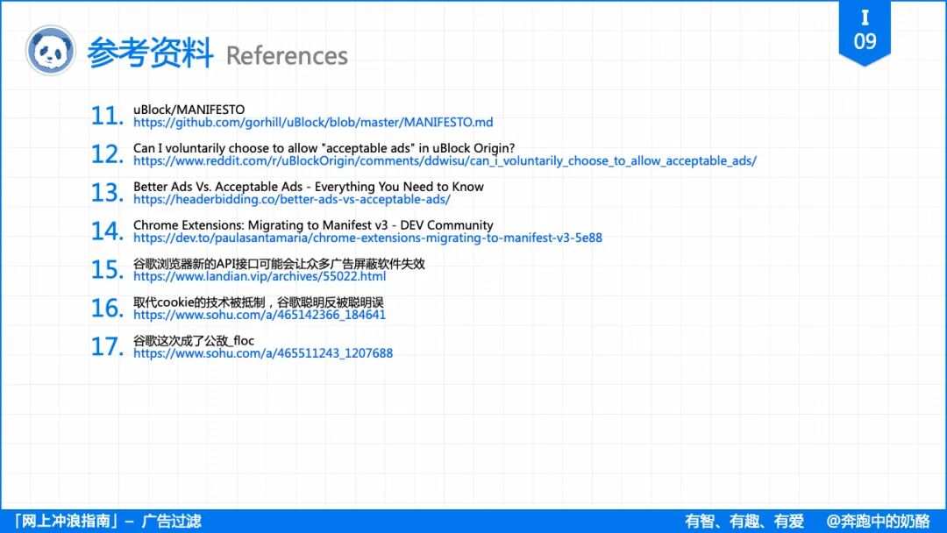Click the footer text 「网上冲浪指南」– 广告过滤

point(106,521)
